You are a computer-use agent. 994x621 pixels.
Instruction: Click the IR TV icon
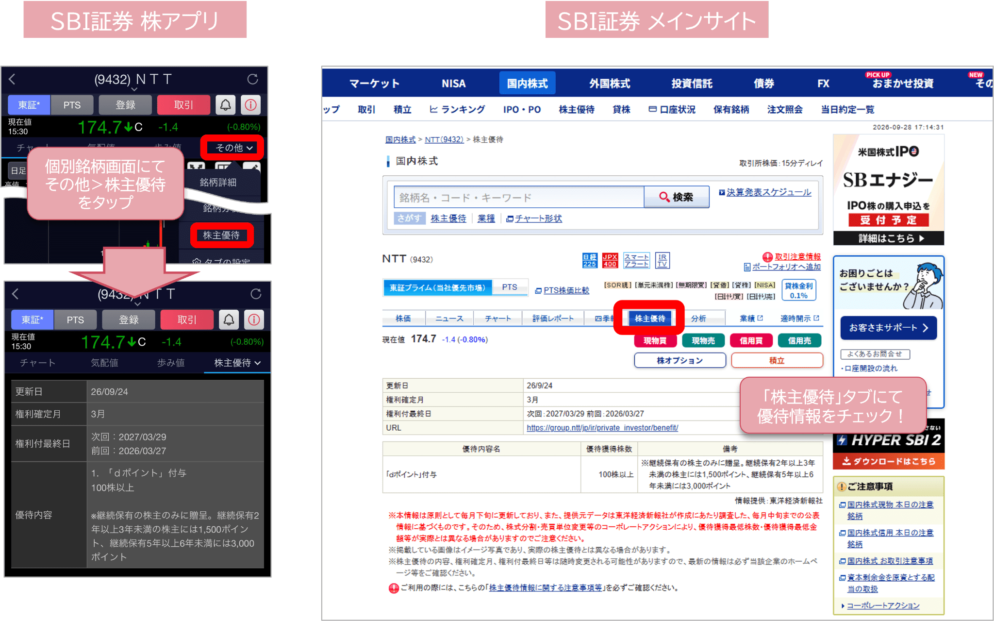[663, 260]
